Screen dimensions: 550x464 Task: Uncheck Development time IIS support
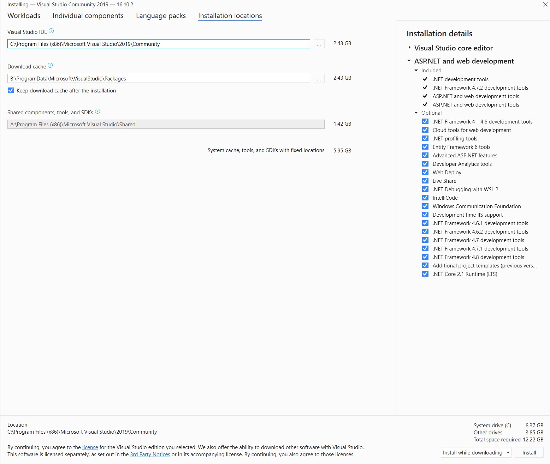(425, 215)
